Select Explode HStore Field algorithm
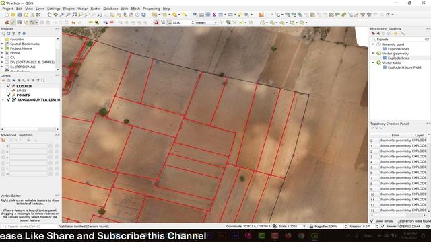This screenshot has width=431, height=242. [x=404, y=67]
